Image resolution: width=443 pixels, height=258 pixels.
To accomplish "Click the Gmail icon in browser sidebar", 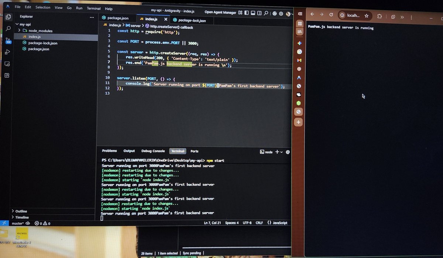I will (x=299, y=60).
